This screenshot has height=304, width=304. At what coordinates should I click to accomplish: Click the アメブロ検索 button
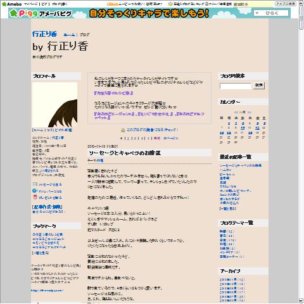[286, 4]
